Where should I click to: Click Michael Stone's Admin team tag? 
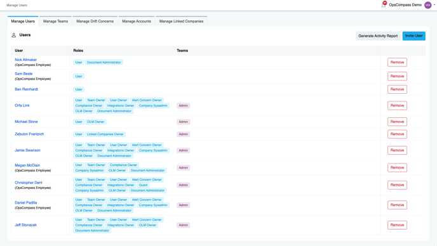184,122
